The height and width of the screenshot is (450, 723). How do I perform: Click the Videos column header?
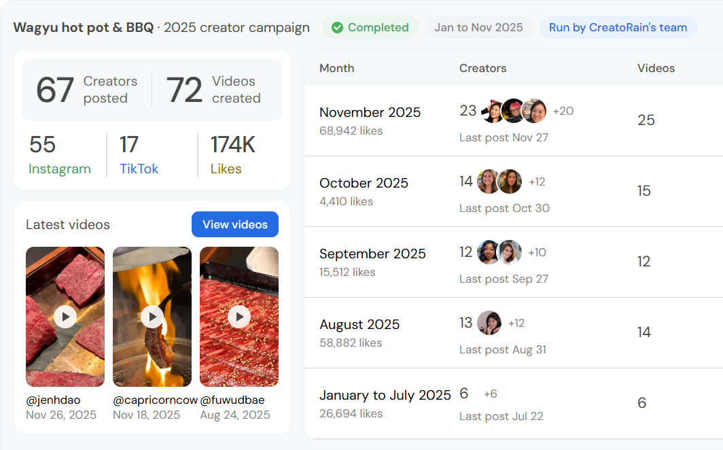656,68
